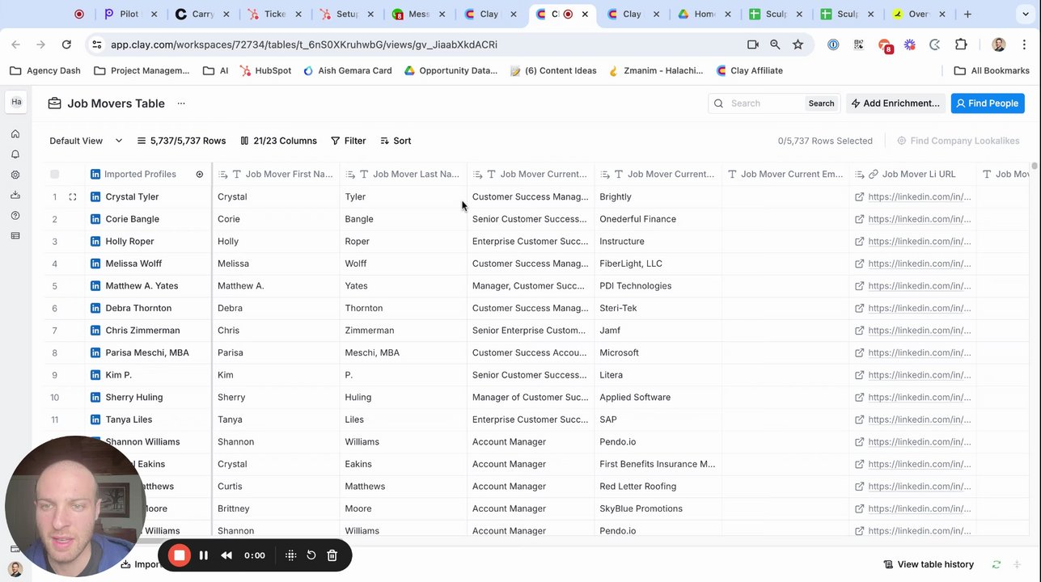Switch to the Over browser tab
This screenshot has height=582, width=1041.
coord(920,14)
